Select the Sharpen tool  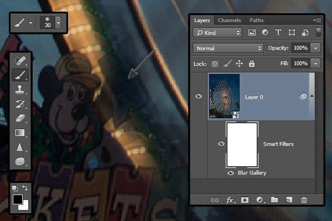coord(20,147)
